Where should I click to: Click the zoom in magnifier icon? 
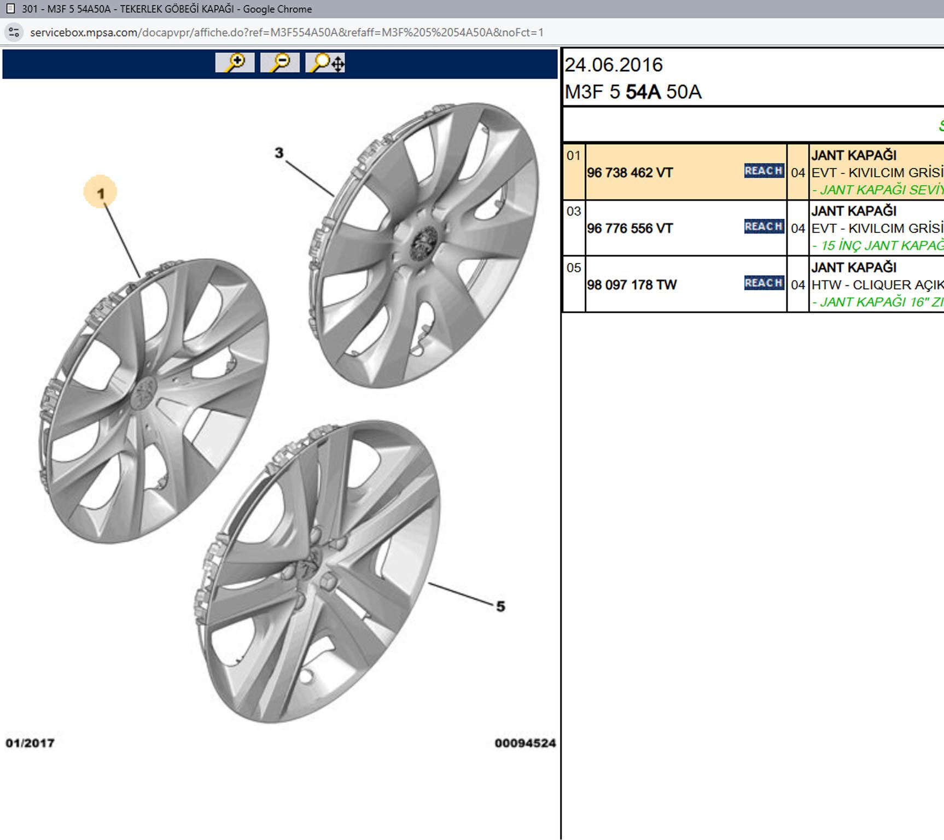tap(235, 63)
